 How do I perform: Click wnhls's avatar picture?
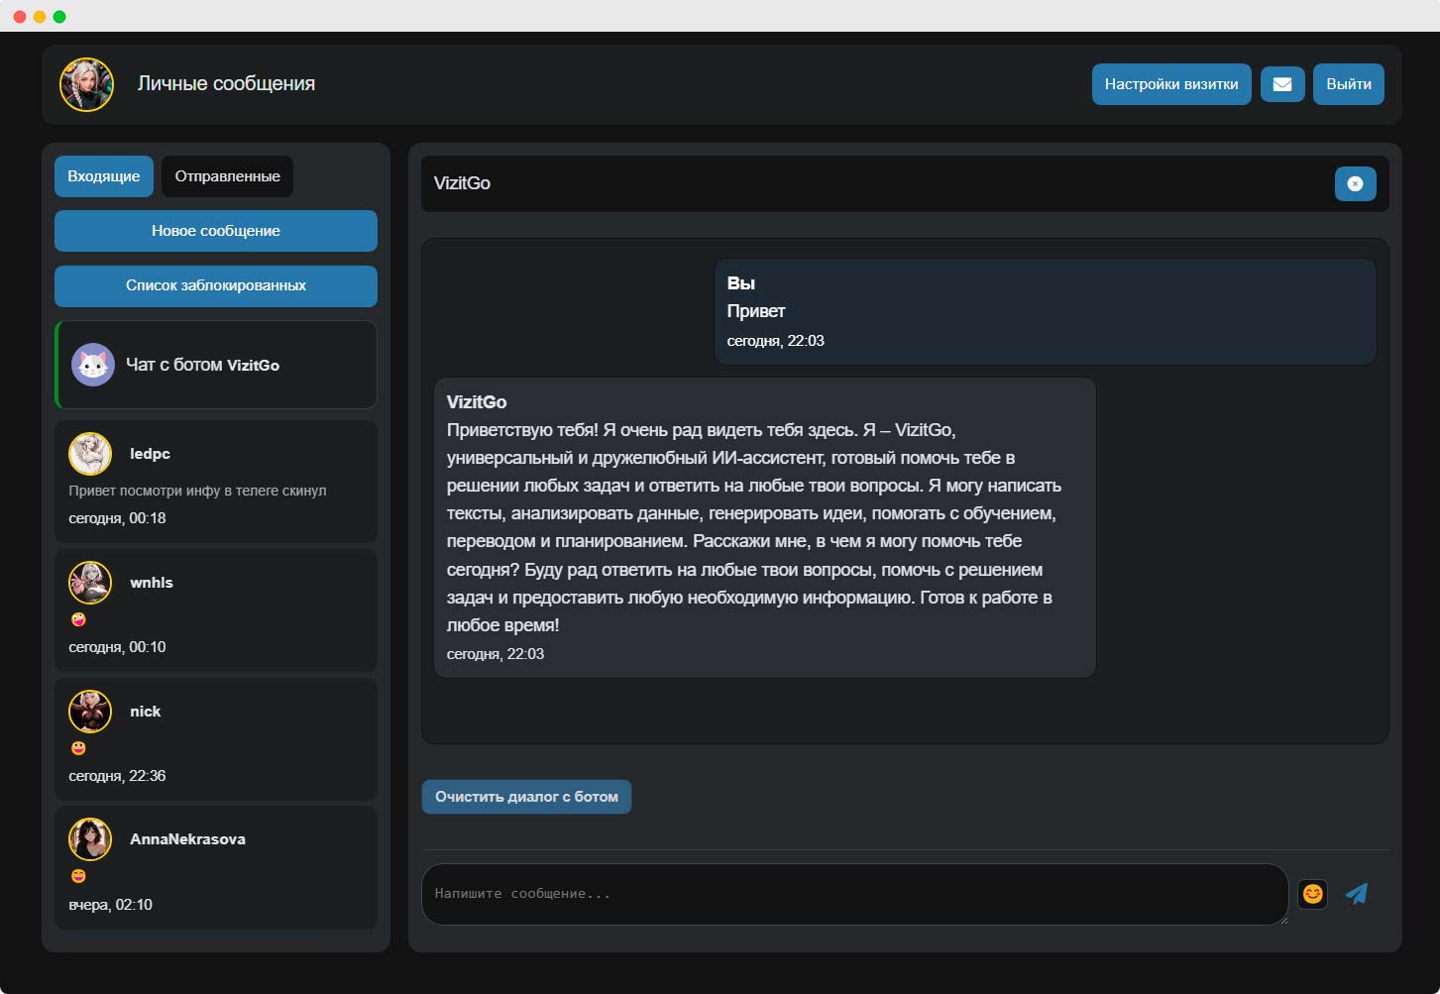click(90, 583)
